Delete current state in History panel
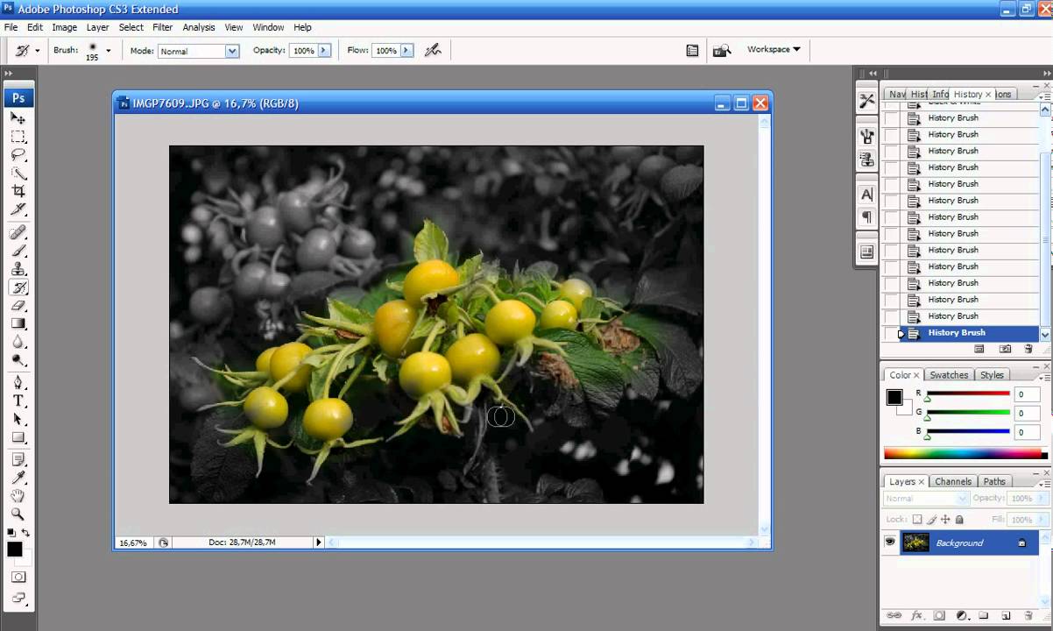Viewport: 1053px width, 631px height. point(1028,349)
